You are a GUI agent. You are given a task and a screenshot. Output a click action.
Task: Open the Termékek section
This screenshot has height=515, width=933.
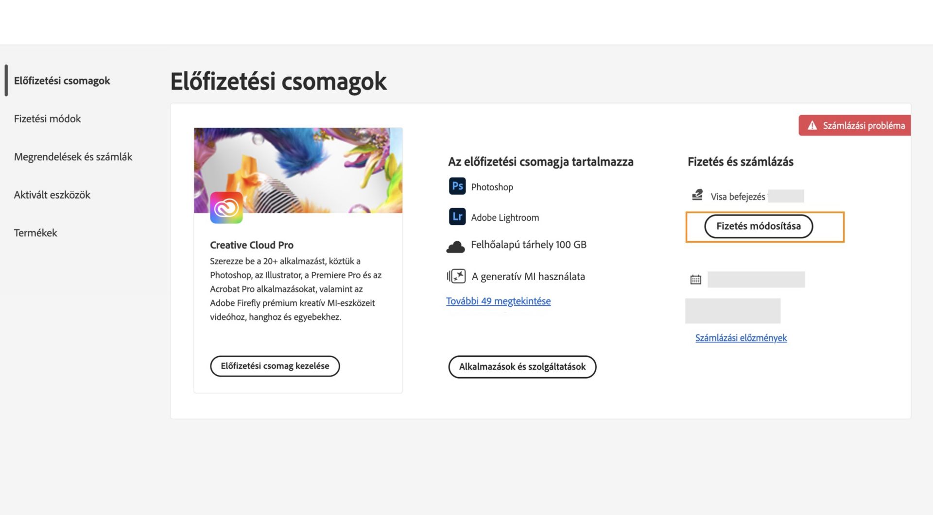[x=35, y=233]
